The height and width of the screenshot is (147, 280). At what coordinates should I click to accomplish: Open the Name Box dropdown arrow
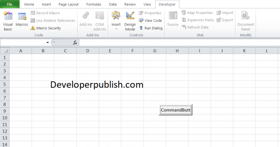(48, 43)
